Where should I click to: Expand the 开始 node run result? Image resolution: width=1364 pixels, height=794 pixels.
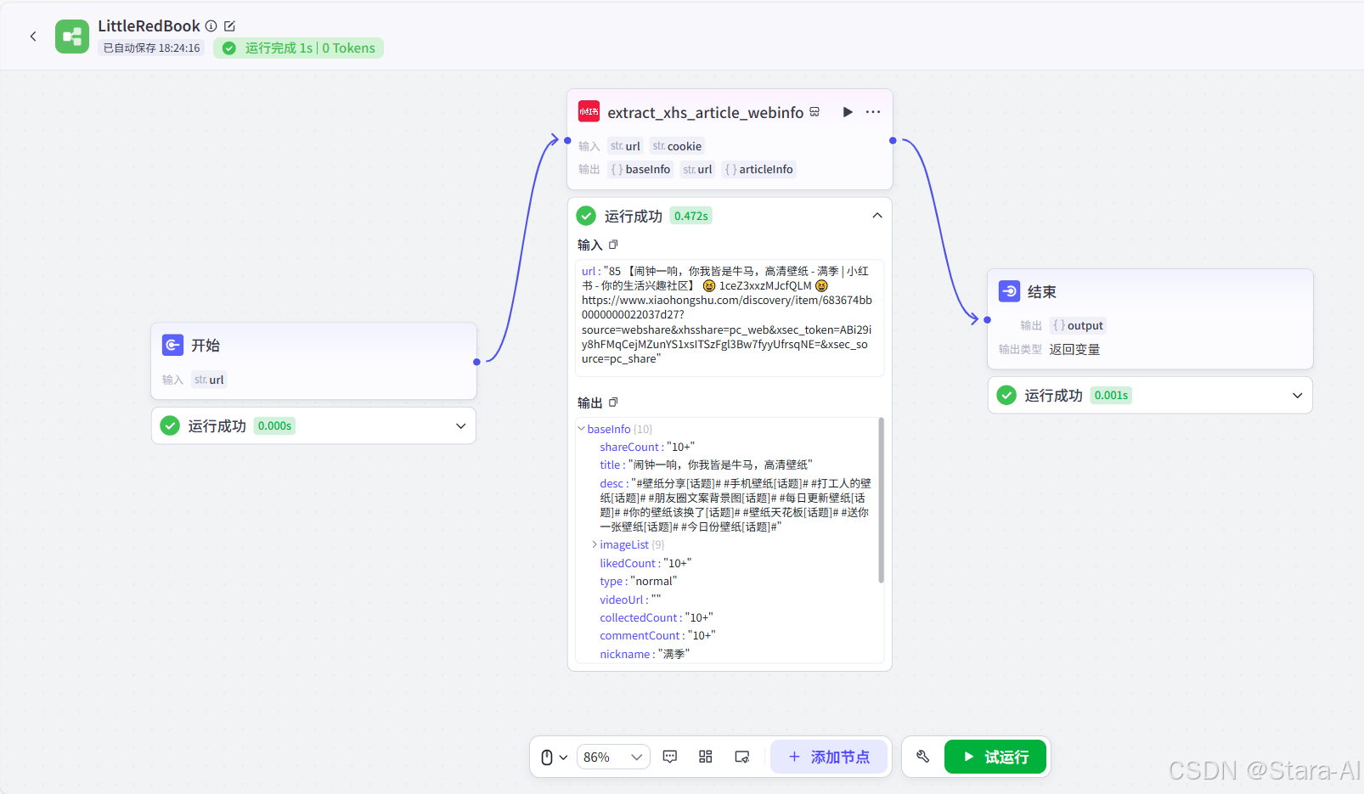point(461,426)
